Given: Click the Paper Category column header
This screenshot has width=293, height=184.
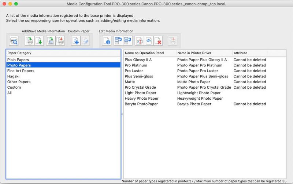Looking at the screenshot, I should click(x=63, y=53).
